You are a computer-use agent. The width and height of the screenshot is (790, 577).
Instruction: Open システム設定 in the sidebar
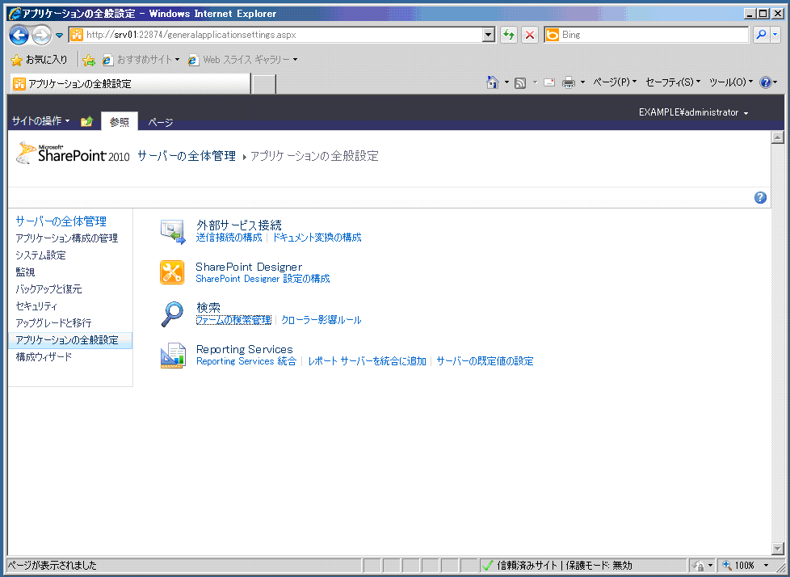point(41,255)
